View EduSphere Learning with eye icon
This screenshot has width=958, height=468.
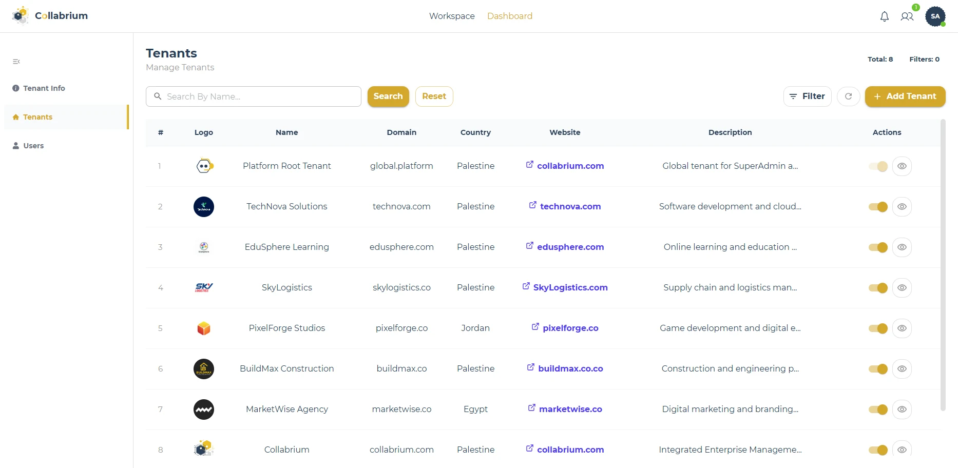902,247
